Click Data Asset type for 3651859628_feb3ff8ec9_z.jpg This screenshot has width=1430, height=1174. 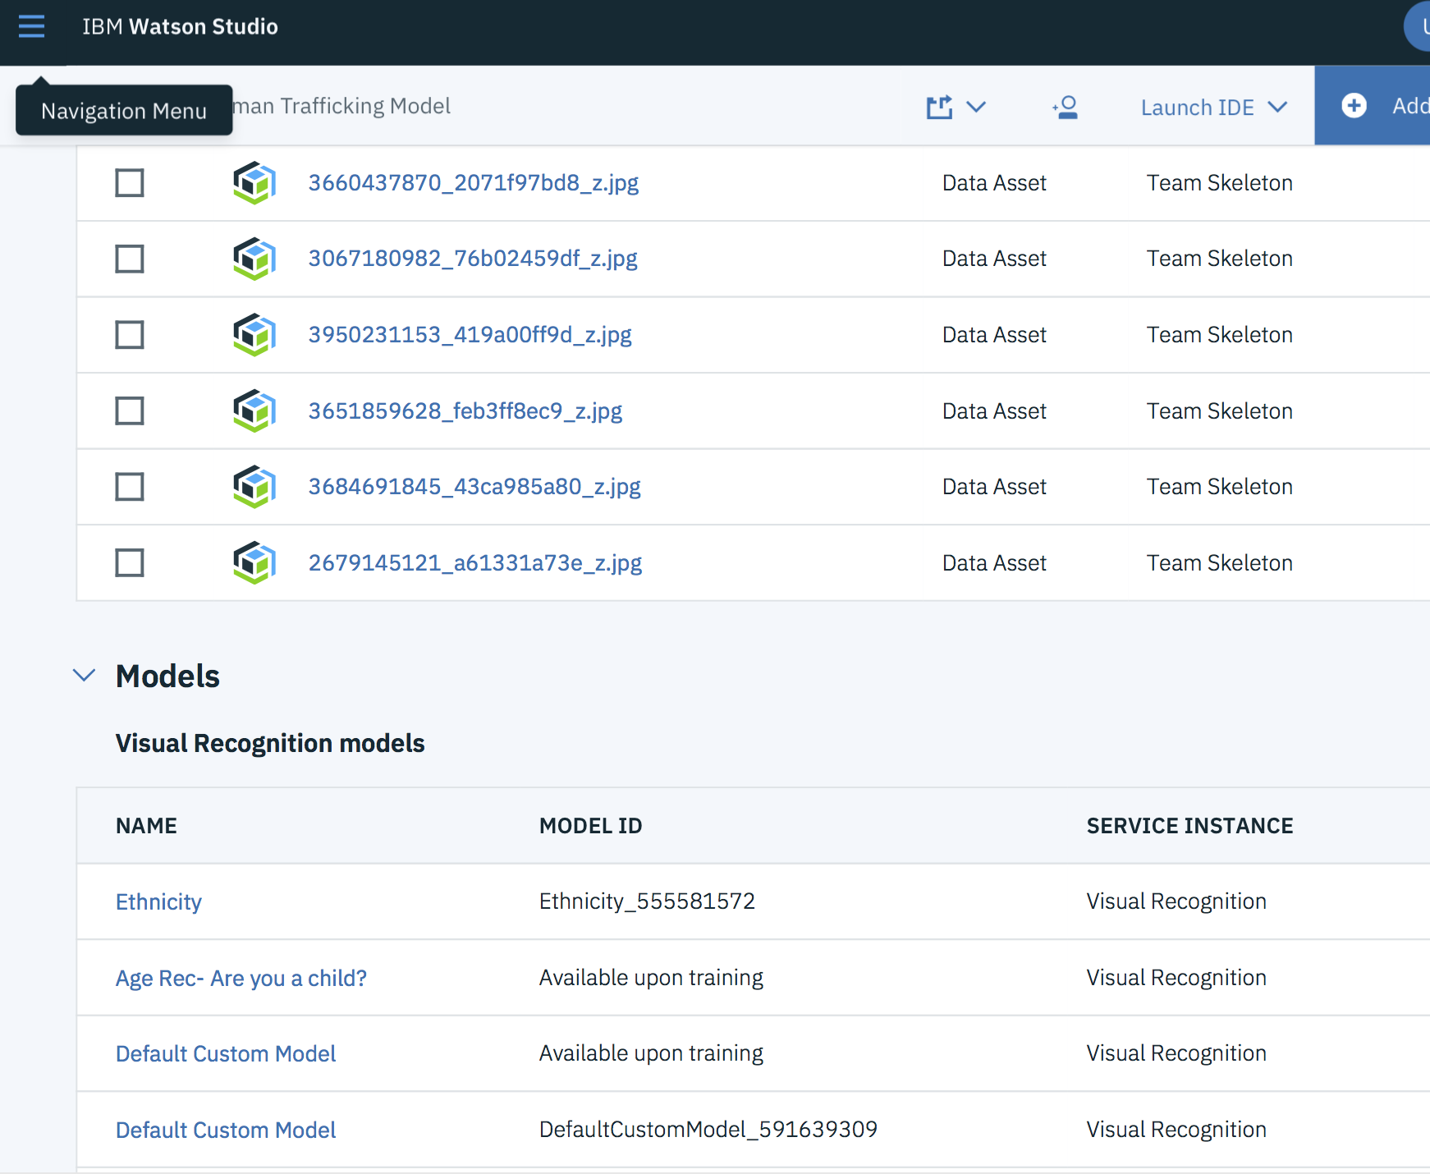994,410
